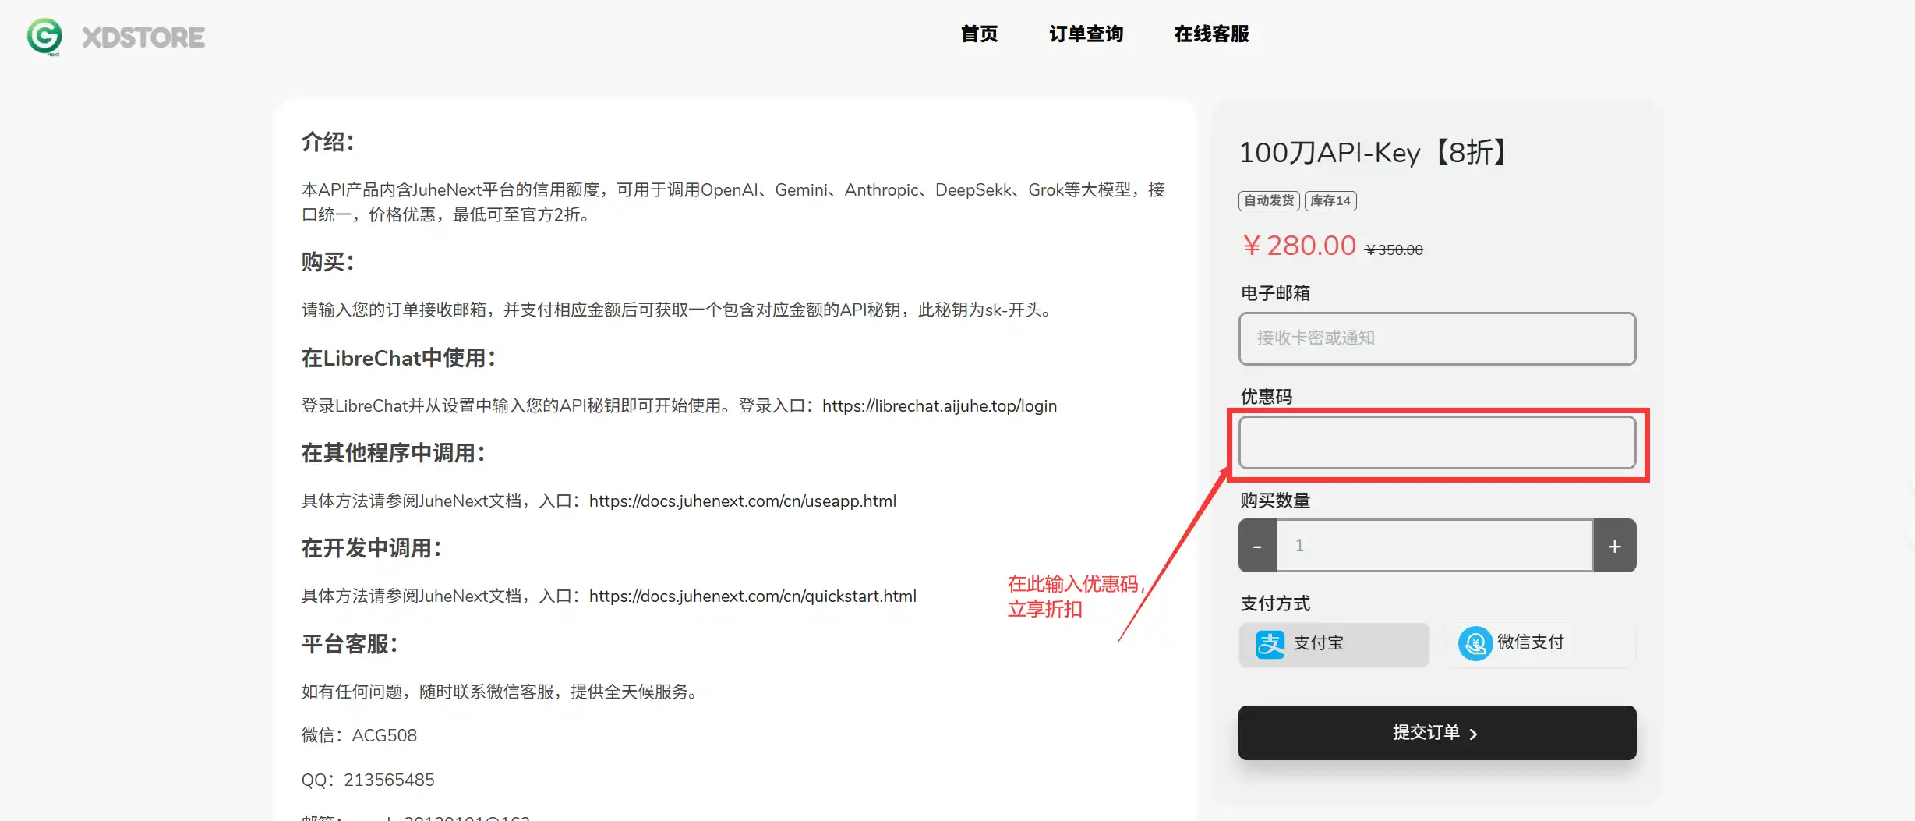The height and width of the screenshot is (821, 1915).
Task: Click the 购买数量 field label
Action: [1275, 501]
